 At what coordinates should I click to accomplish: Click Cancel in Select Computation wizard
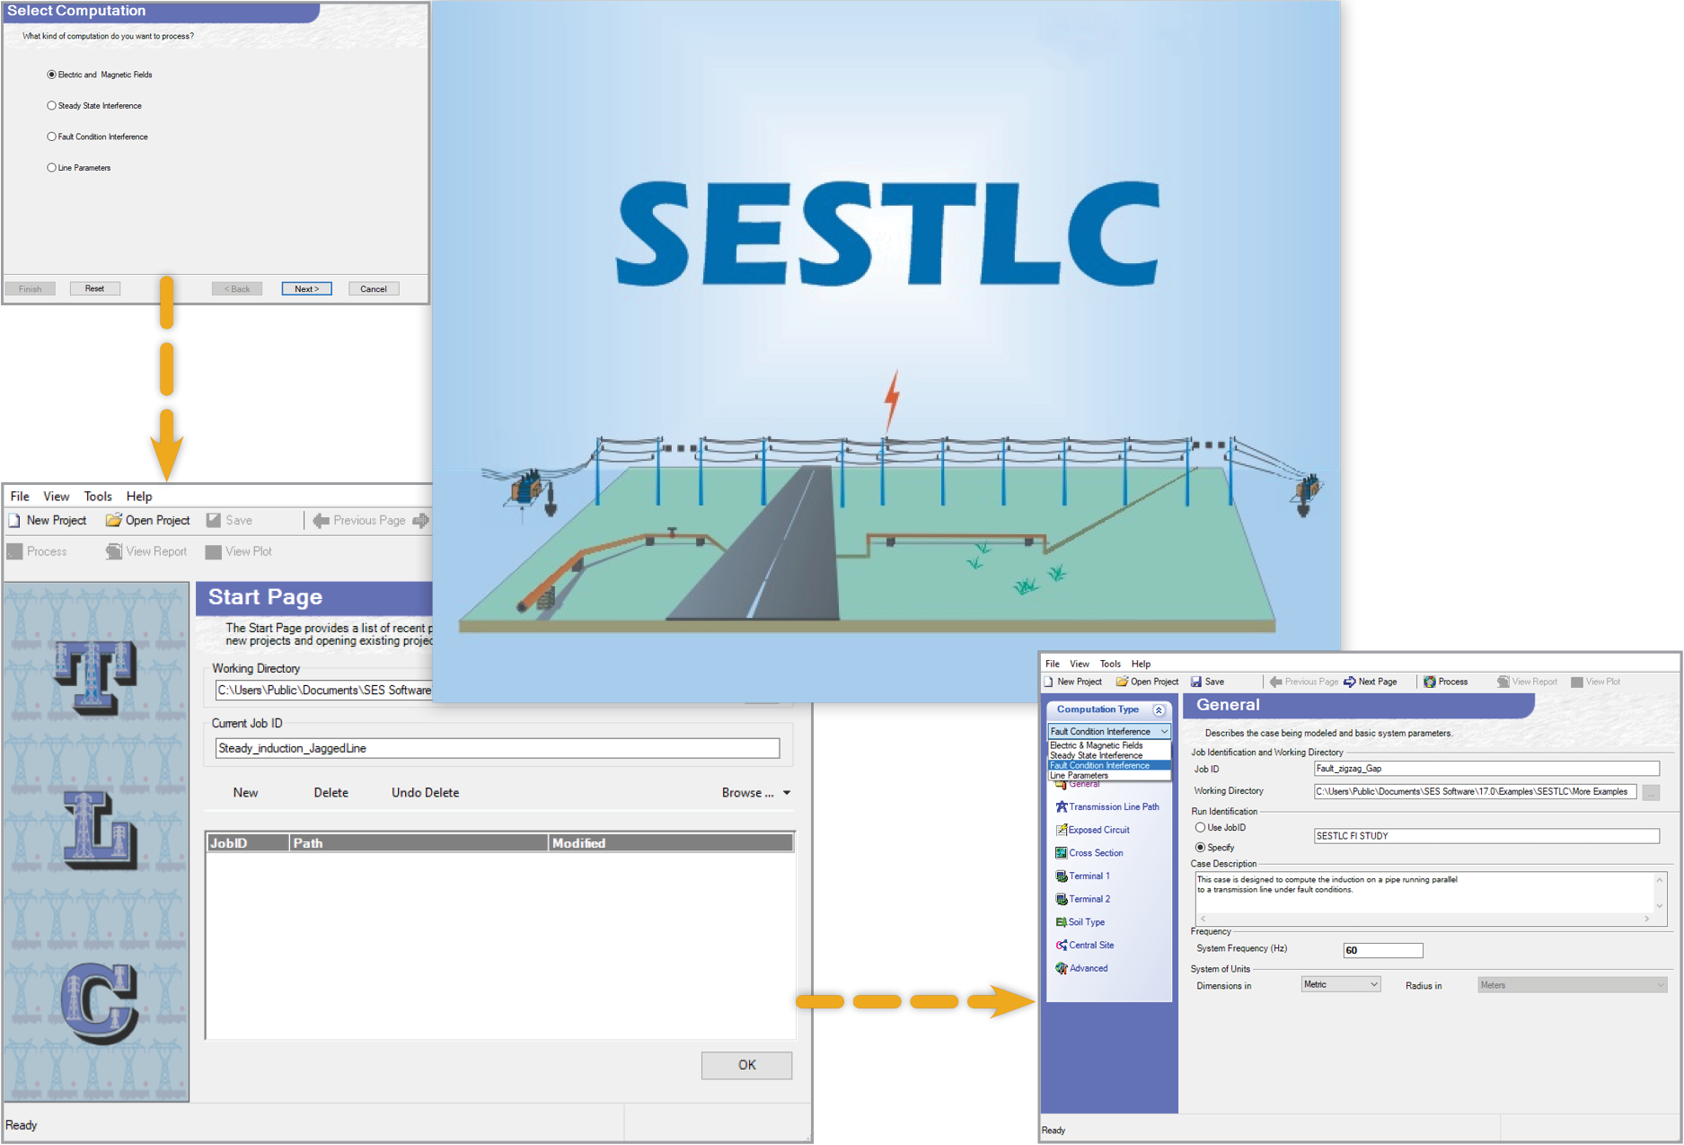tap(374, 289)
